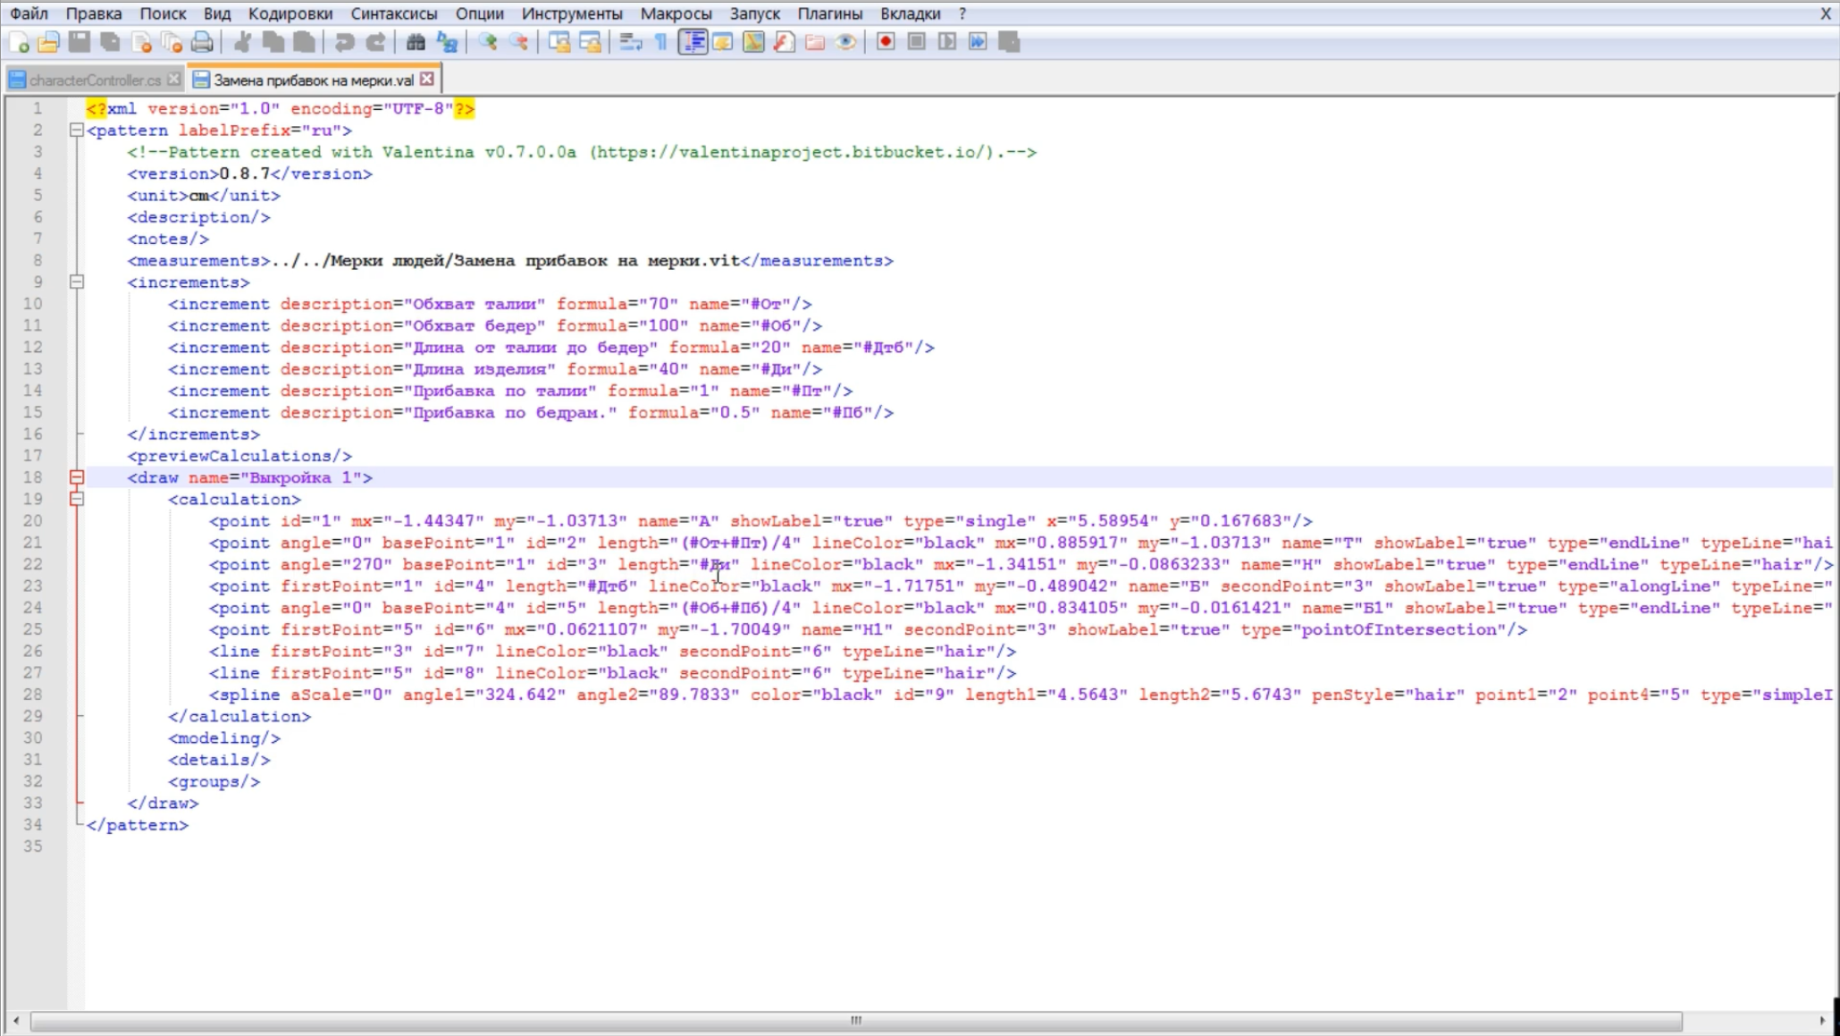
Task: Toggle Show all characters pilcrow icon
Action: (661, 42)
